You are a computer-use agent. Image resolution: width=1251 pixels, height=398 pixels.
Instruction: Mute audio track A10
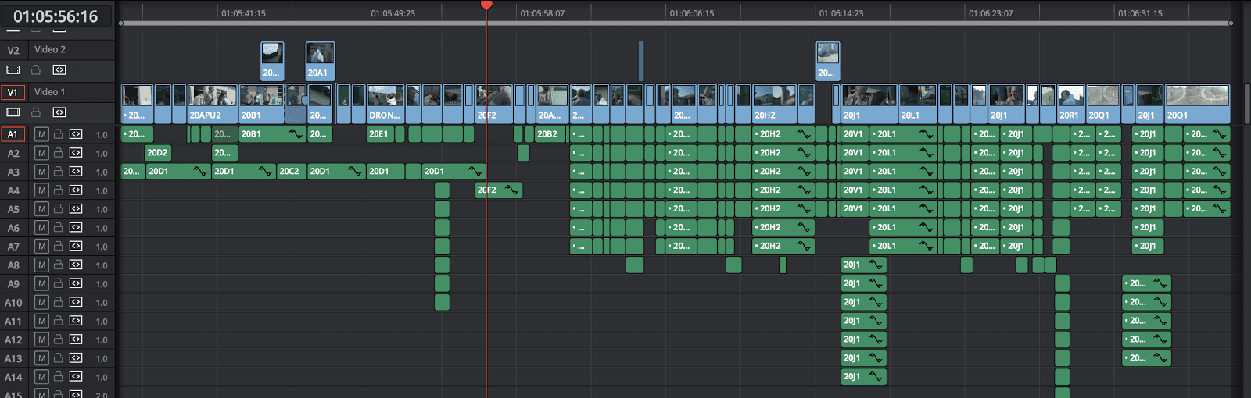42,302
